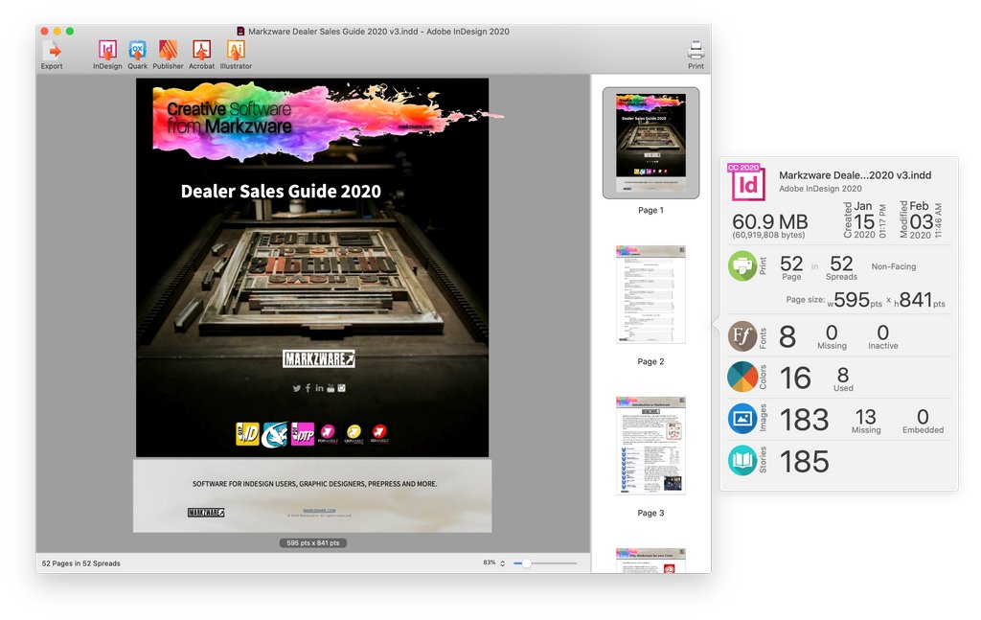Click the file name 'Markzware Deale...2020 v3.indd'
The width and height of the screenshot is (981, 620).
[x=856, y=175]
